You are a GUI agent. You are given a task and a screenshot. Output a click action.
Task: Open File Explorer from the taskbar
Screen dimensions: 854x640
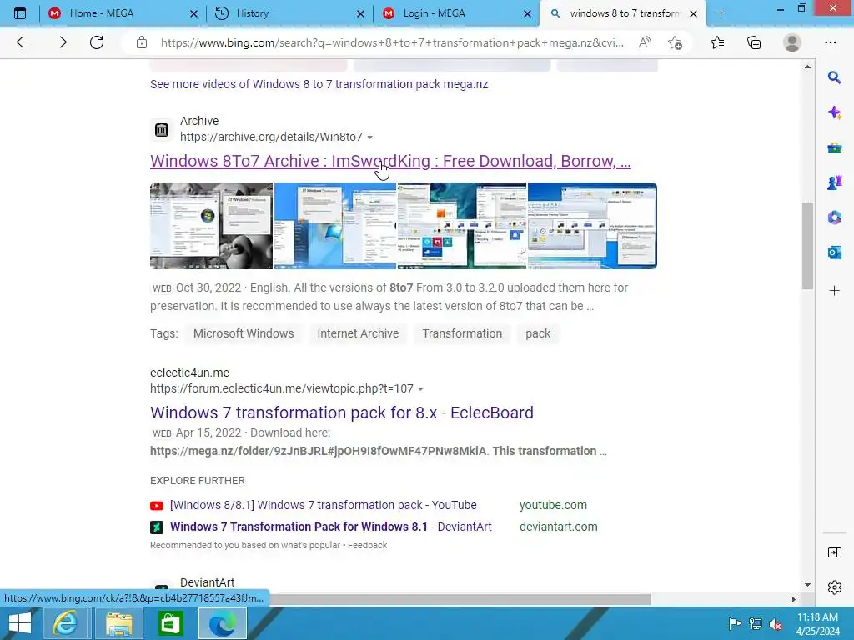click(x=118, y=623)
